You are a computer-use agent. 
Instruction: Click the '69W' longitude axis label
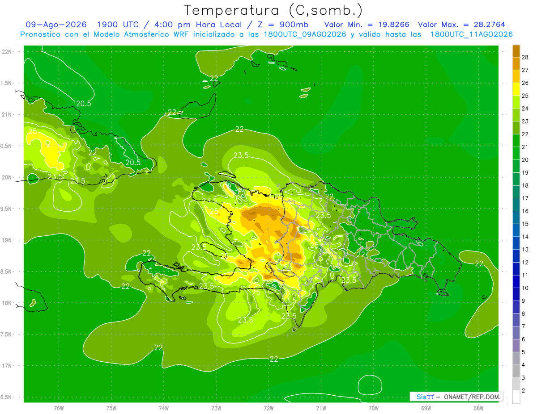pos(426,408)
